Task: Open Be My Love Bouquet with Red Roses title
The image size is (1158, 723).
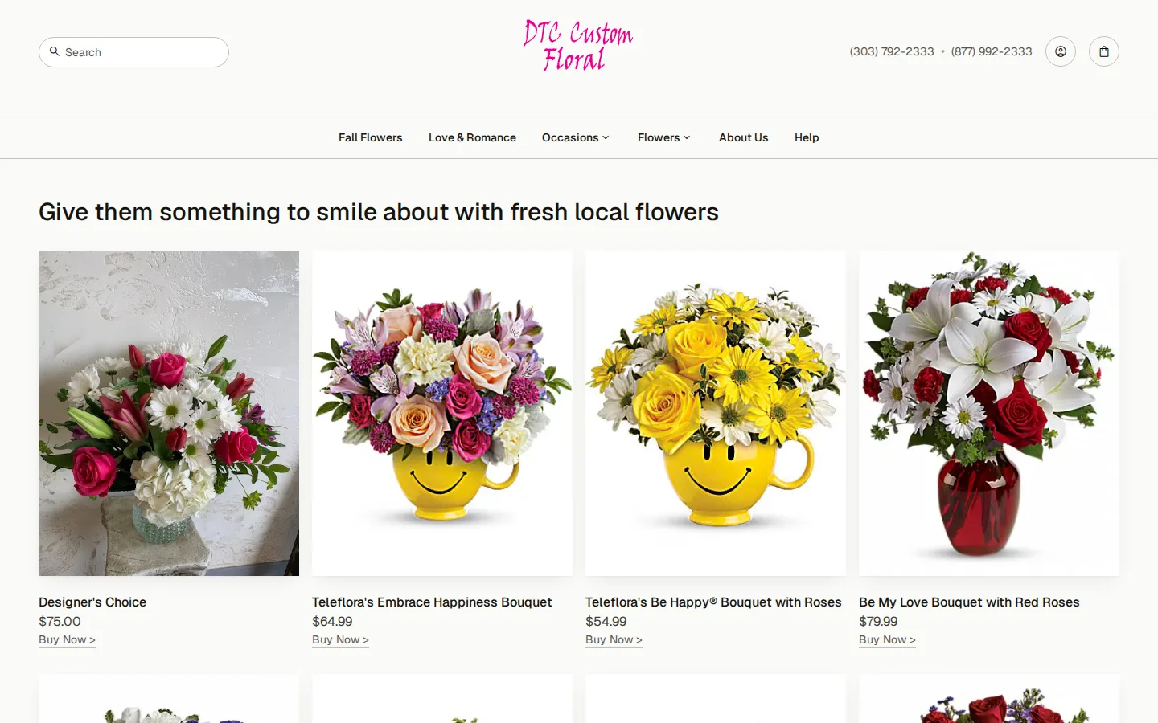Action: (x=969, y=602)
